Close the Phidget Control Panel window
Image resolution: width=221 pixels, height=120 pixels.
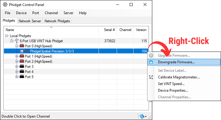(145, 5)
